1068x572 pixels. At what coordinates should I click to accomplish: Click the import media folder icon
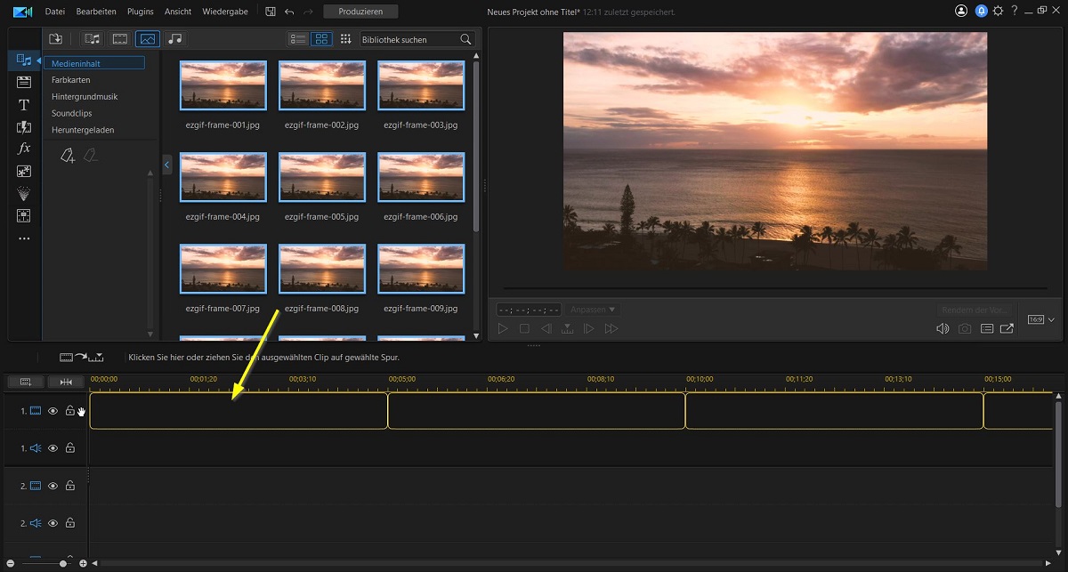(56, 39)
